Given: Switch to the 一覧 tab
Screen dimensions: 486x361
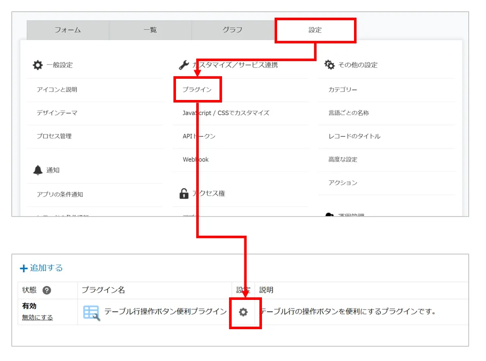Looking at the screenshot, I should tap(150, 30).
